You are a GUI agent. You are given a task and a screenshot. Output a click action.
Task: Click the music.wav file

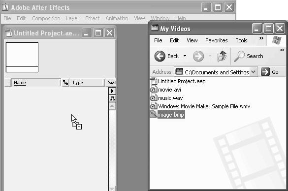point(170,98)
